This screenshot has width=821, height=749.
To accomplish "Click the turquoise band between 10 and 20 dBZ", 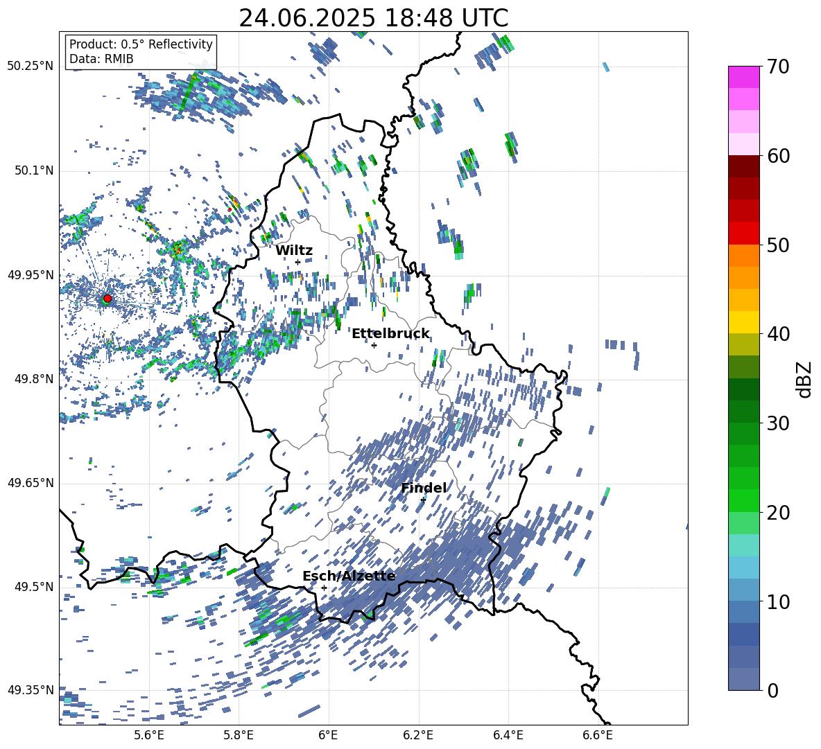I will (x=743, y=545).
